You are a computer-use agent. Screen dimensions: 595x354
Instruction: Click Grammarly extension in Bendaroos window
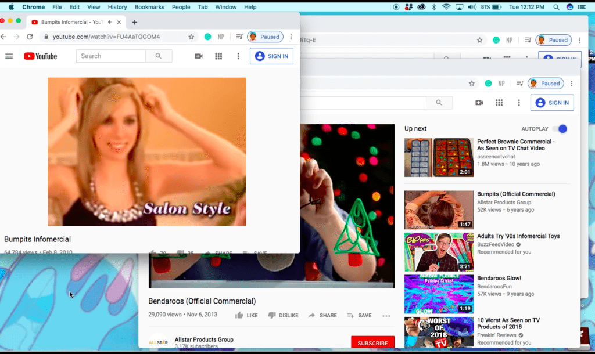[x=488, y=84]
